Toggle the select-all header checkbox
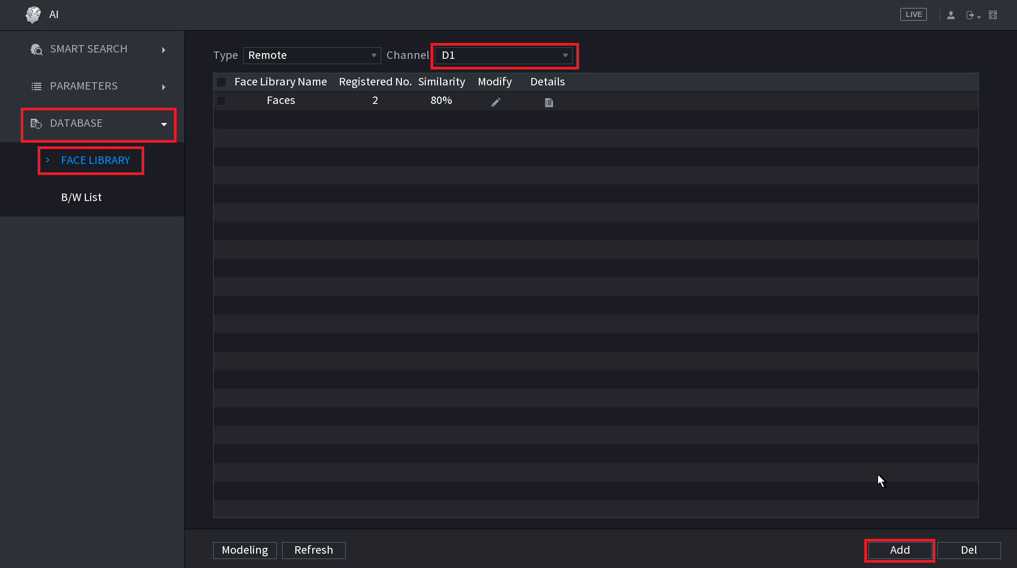 point(221,82)
